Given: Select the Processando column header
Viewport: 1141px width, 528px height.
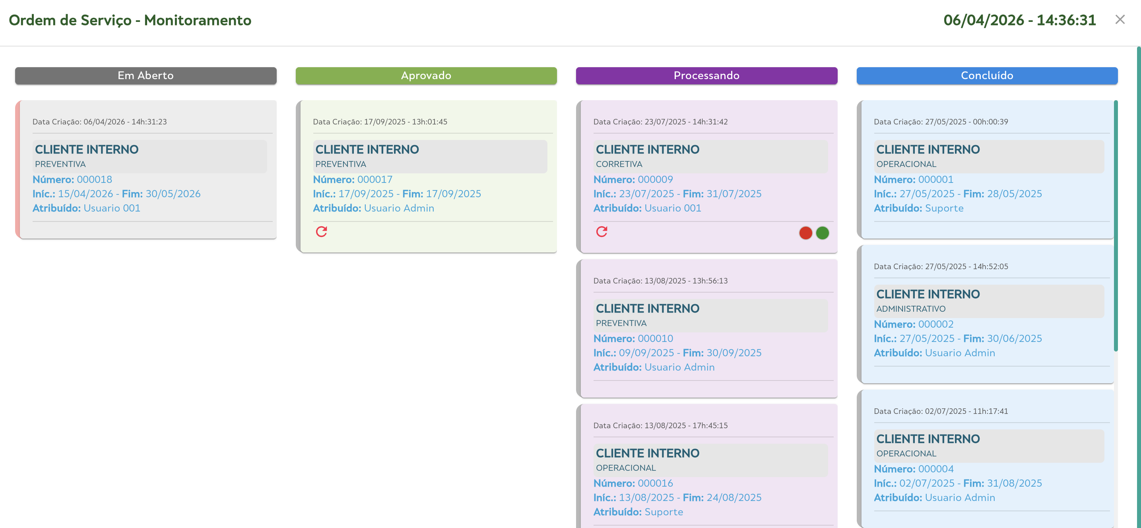Looking at the screenshot, I should click(706, 75).
